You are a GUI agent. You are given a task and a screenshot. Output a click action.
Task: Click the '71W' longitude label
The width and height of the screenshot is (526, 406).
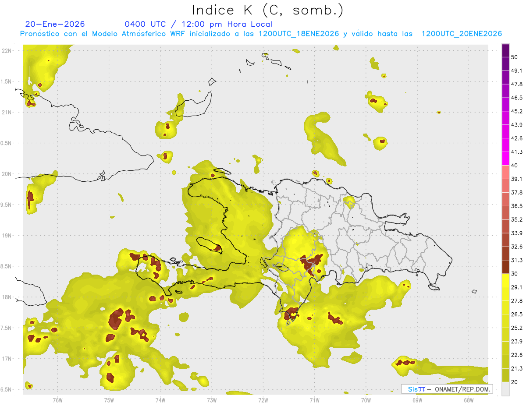[x=314, y=399]
